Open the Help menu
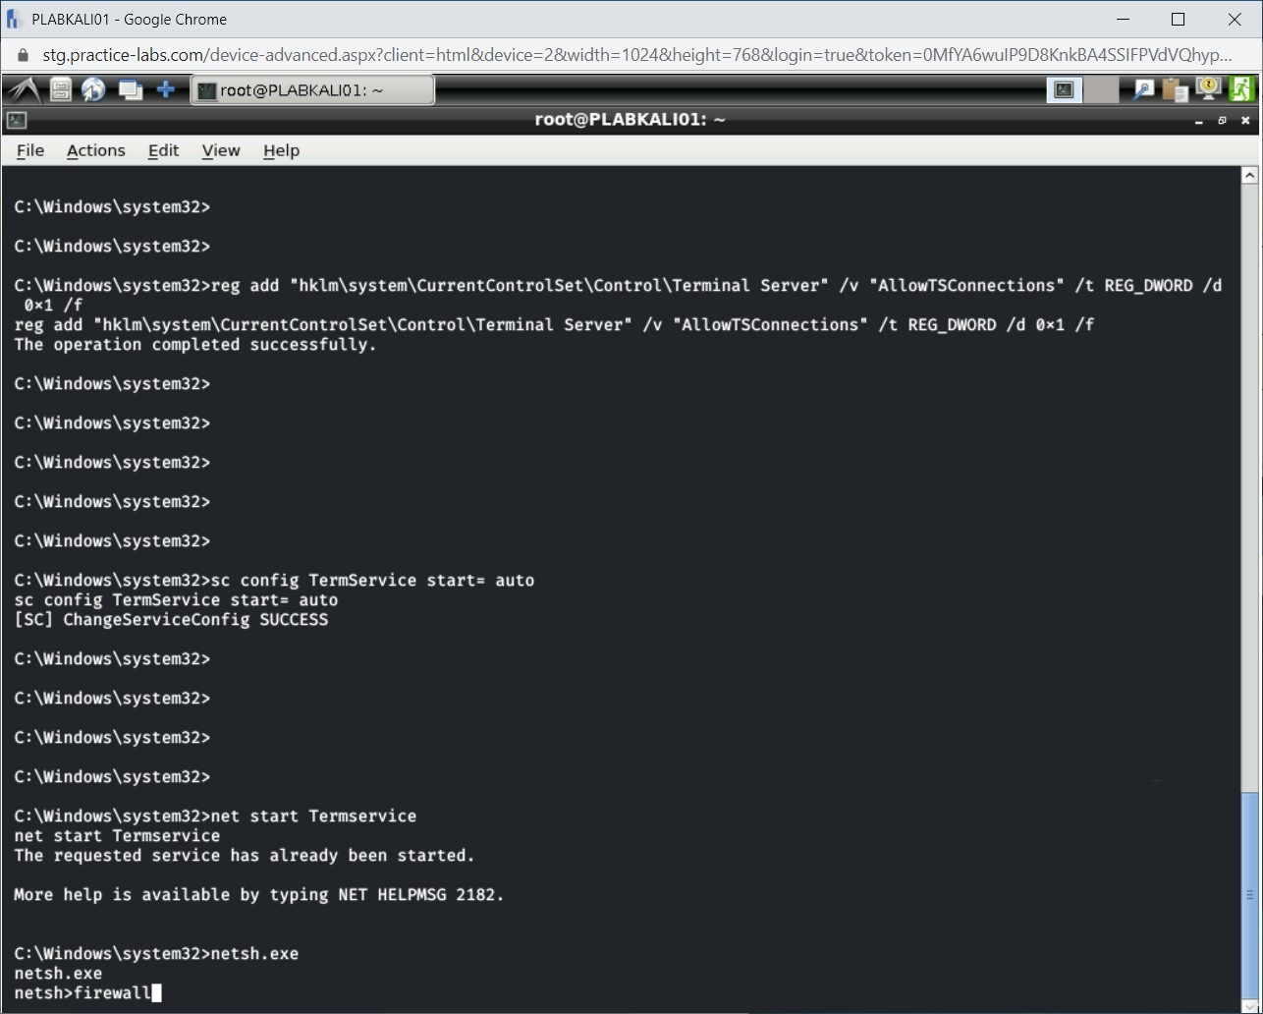 tap(281, 150)
